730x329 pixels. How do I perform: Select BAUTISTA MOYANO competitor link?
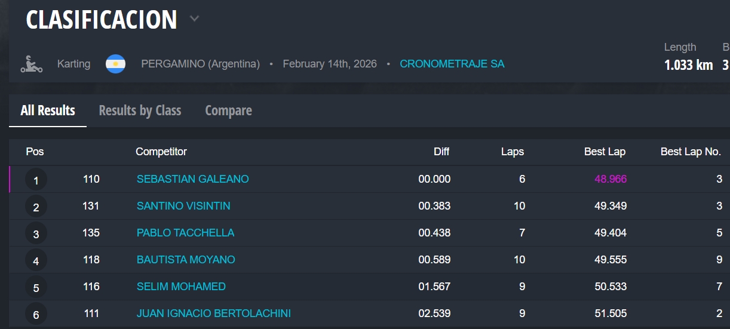[186, 260]
